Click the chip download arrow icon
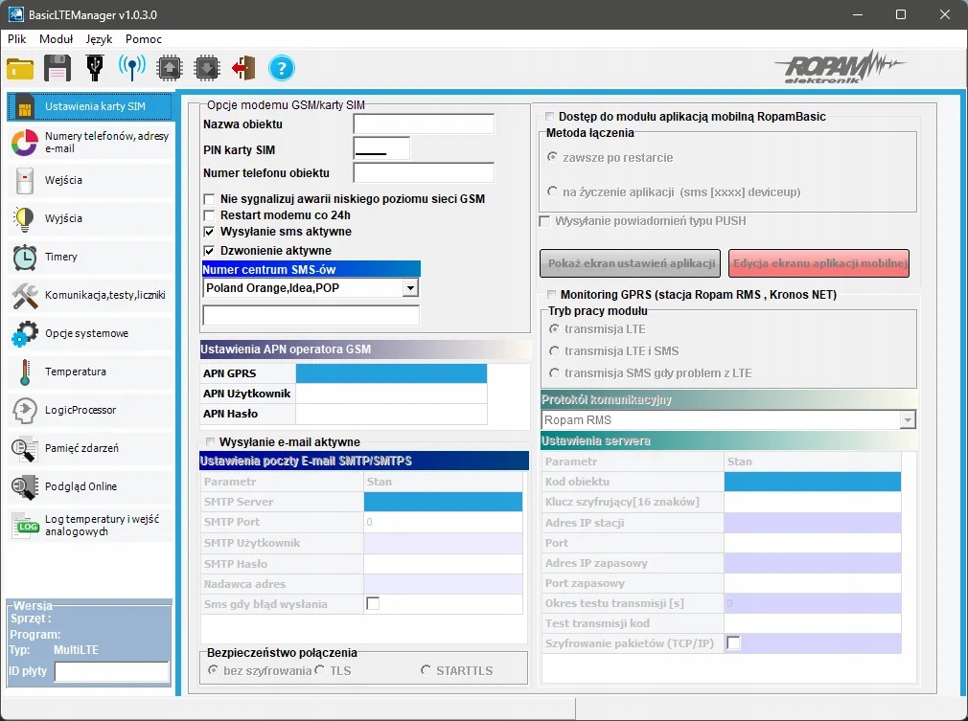 (205, 68)
